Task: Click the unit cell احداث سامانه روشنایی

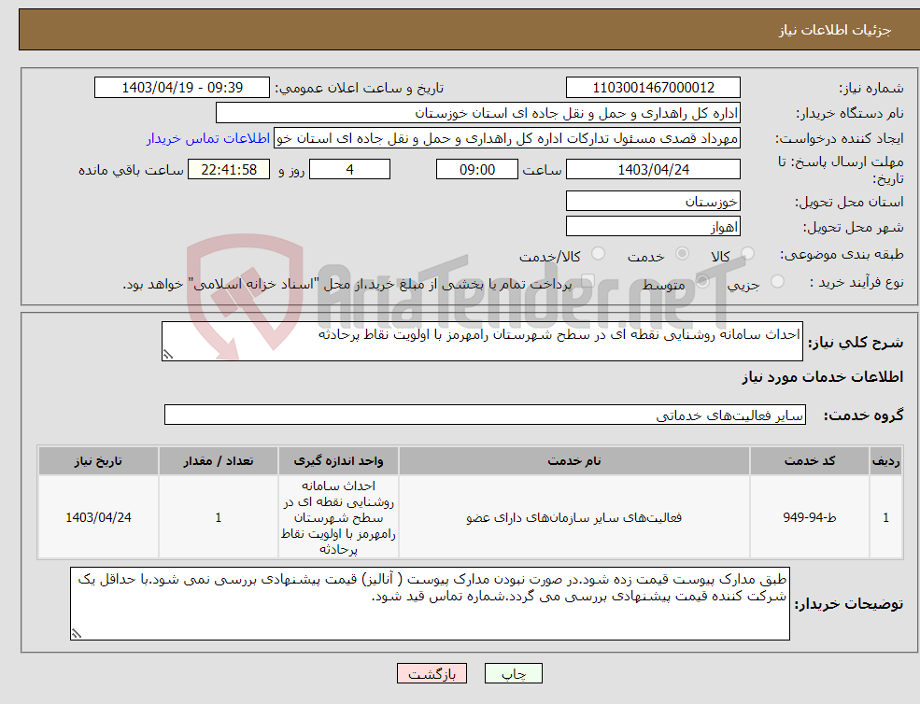Action: click(338, 517)
